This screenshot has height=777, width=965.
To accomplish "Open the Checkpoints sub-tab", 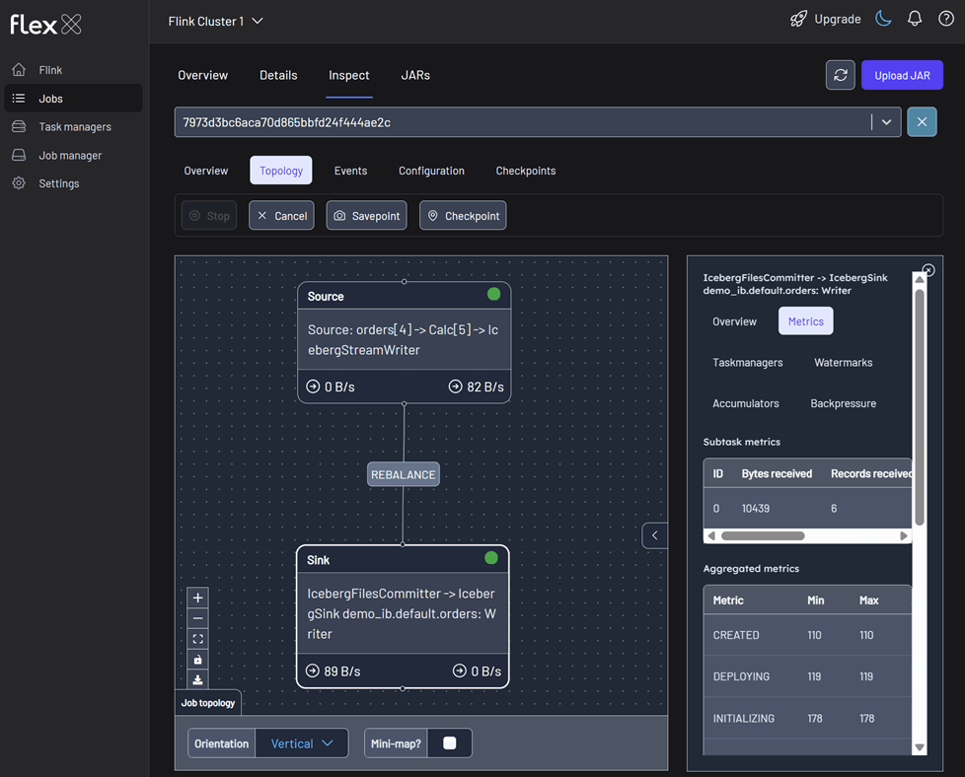I will pyautogui.click(x=526, y=171).
